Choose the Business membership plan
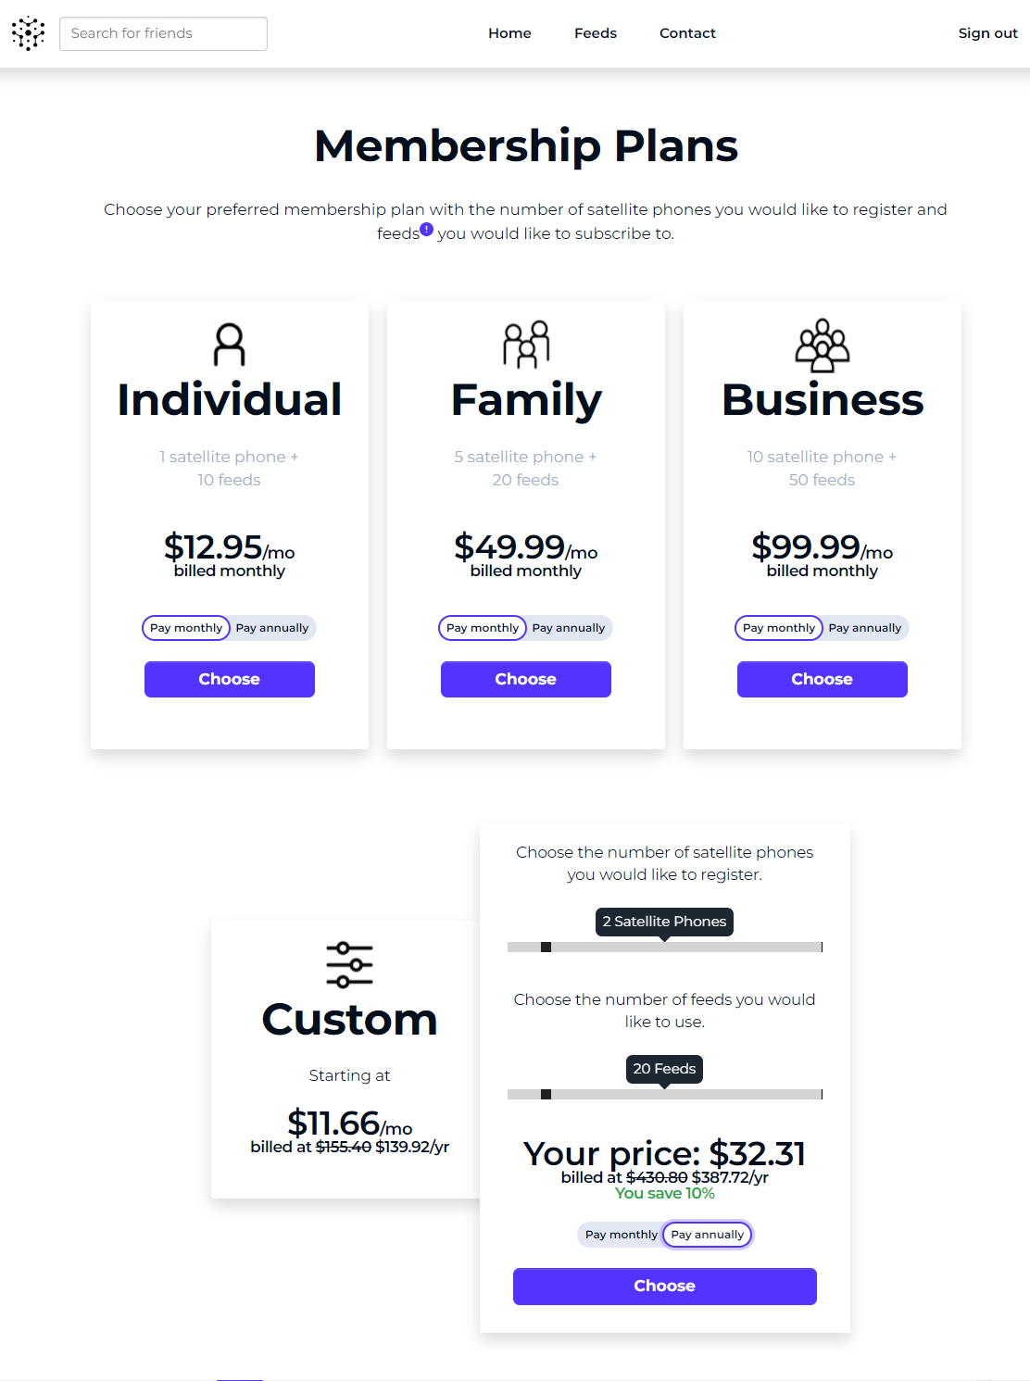The width and height of the screenshot is (1030, 1381). pos(823,679)
